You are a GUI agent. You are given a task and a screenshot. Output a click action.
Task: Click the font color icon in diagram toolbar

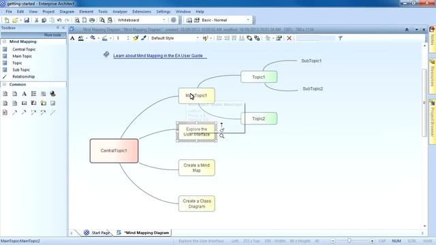click(x=80, y=38)
